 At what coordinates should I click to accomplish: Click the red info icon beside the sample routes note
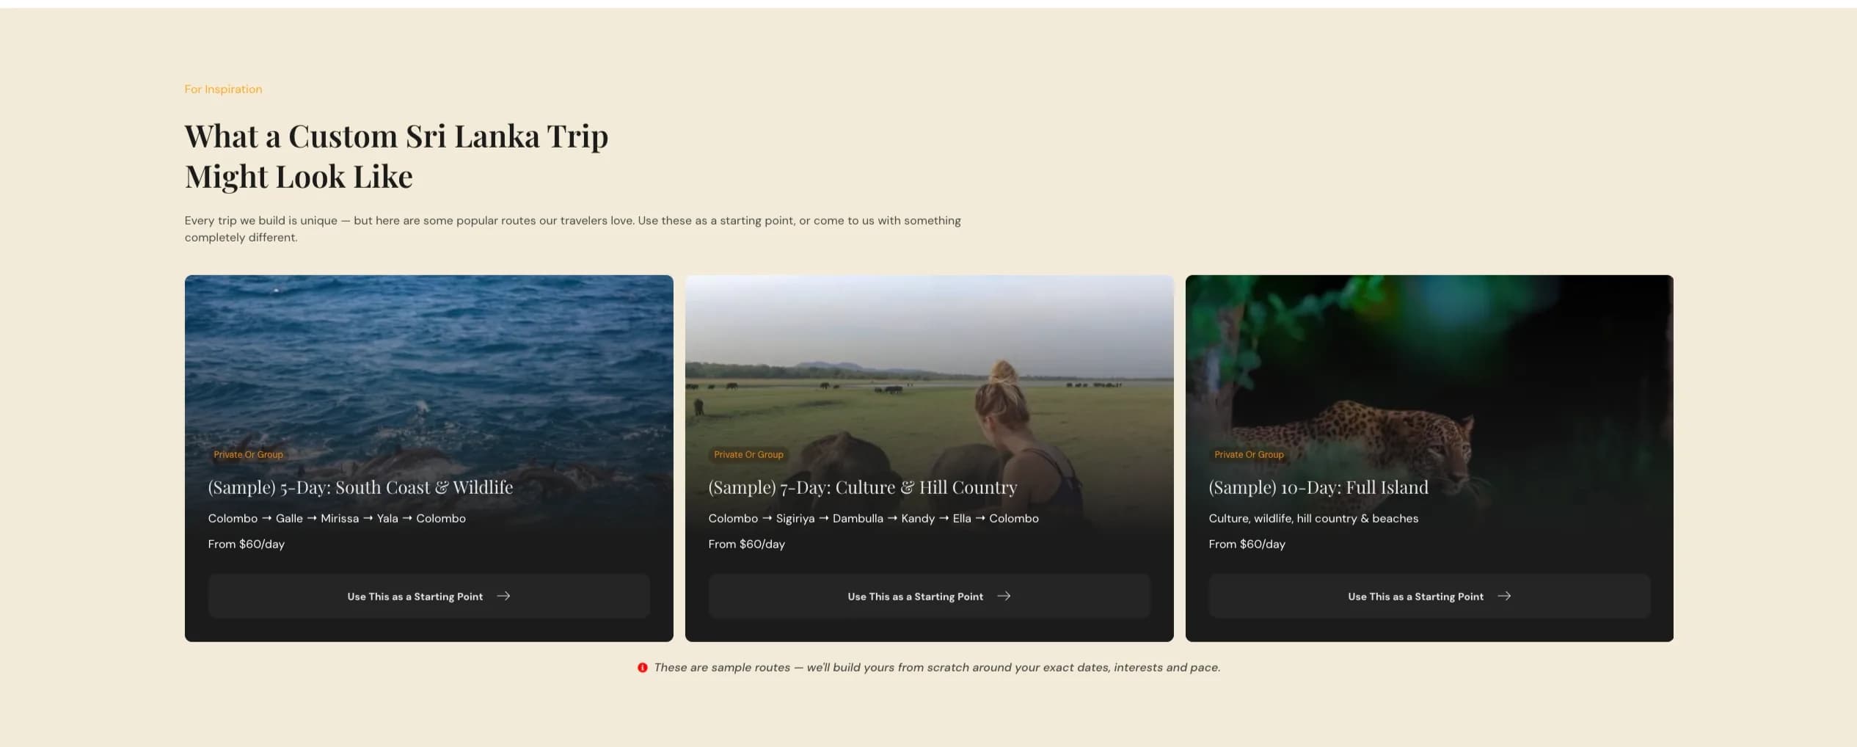643,668
